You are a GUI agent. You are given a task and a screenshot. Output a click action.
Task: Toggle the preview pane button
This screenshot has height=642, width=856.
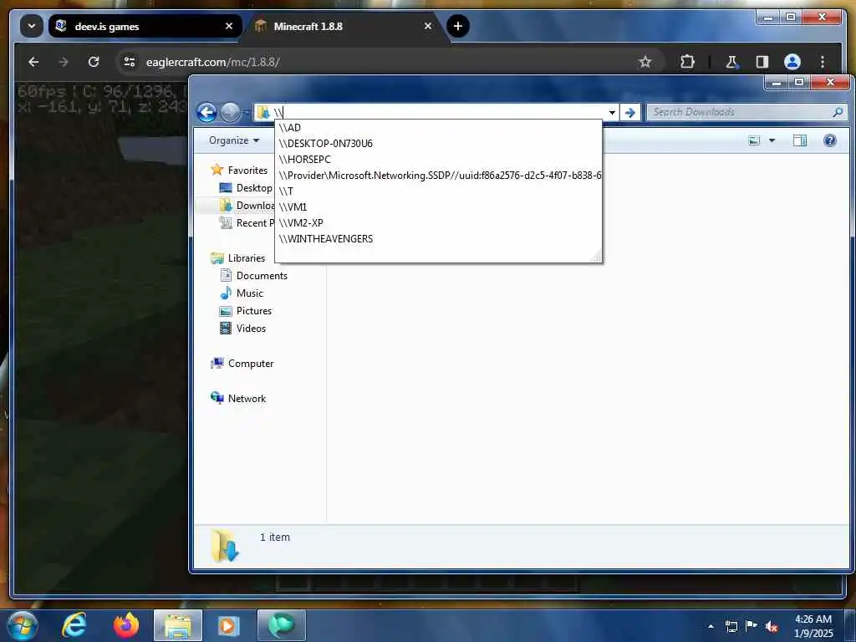(x=800, y=140)
